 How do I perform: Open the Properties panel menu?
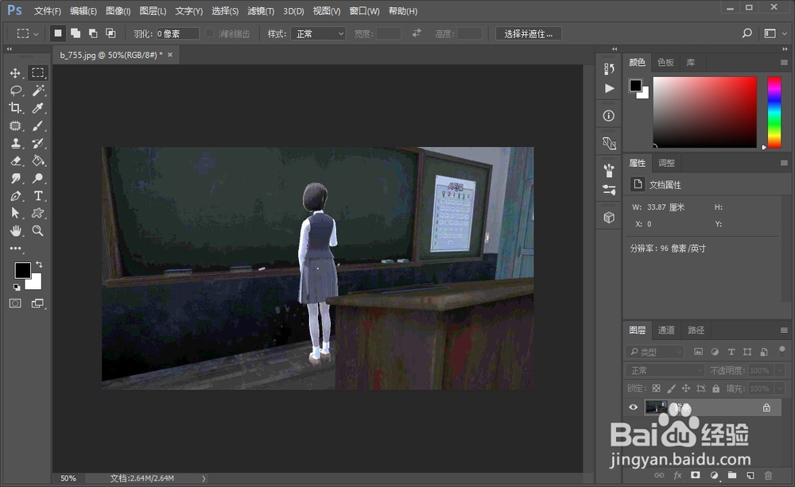(784, 163)
